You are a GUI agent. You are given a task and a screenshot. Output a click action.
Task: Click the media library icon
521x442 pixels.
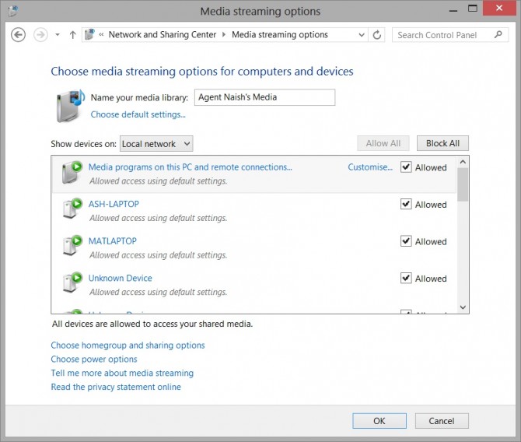tap(70, 105)
